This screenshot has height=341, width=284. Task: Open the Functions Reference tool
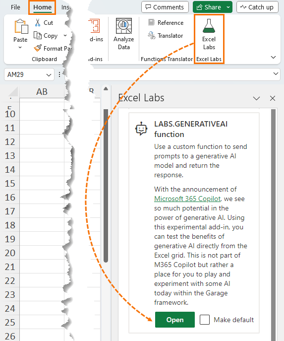(166, 23)
